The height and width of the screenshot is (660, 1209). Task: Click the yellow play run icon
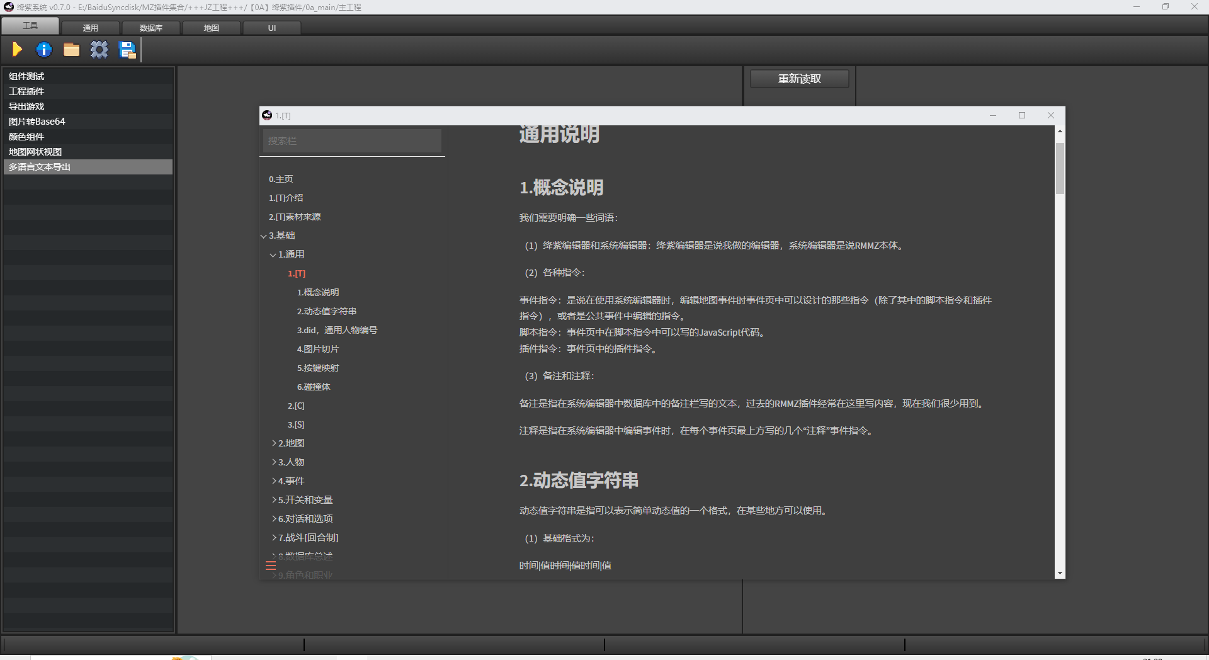(17, 49)
